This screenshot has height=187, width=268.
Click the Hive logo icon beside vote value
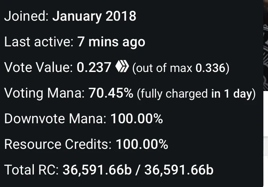click(x=122, y=67)
